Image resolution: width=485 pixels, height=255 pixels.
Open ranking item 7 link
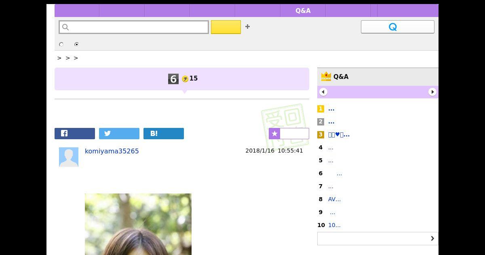(331, 187)
